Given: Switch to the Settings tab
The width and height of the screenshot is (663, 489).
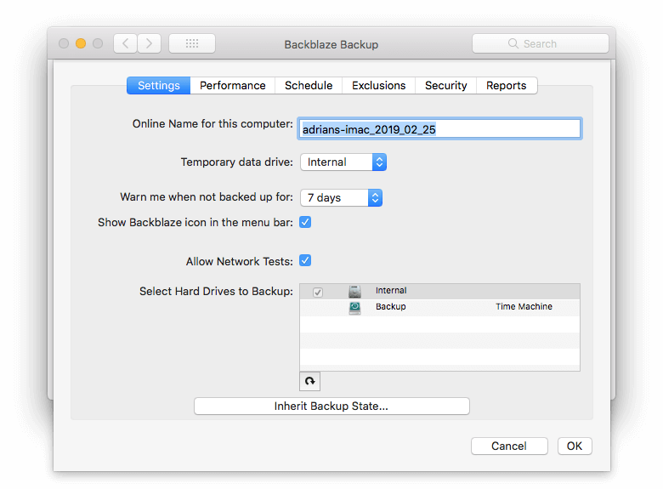Looking at the screenshot, I should tap(159, 85).
